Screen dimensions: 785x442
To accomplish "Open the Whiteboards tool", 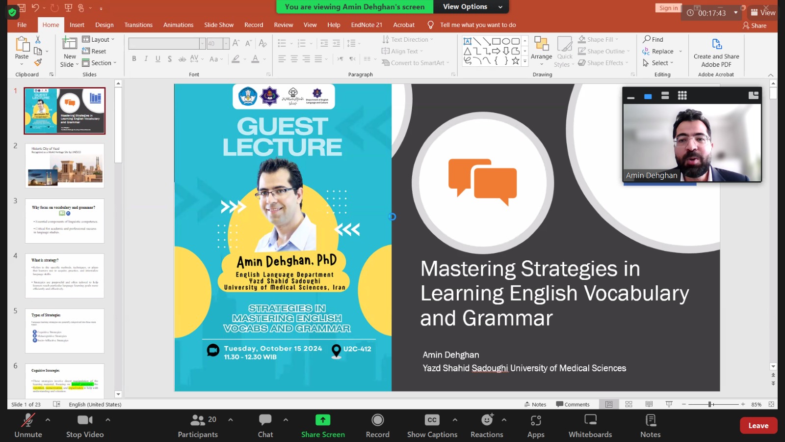I will coord(590,425).
